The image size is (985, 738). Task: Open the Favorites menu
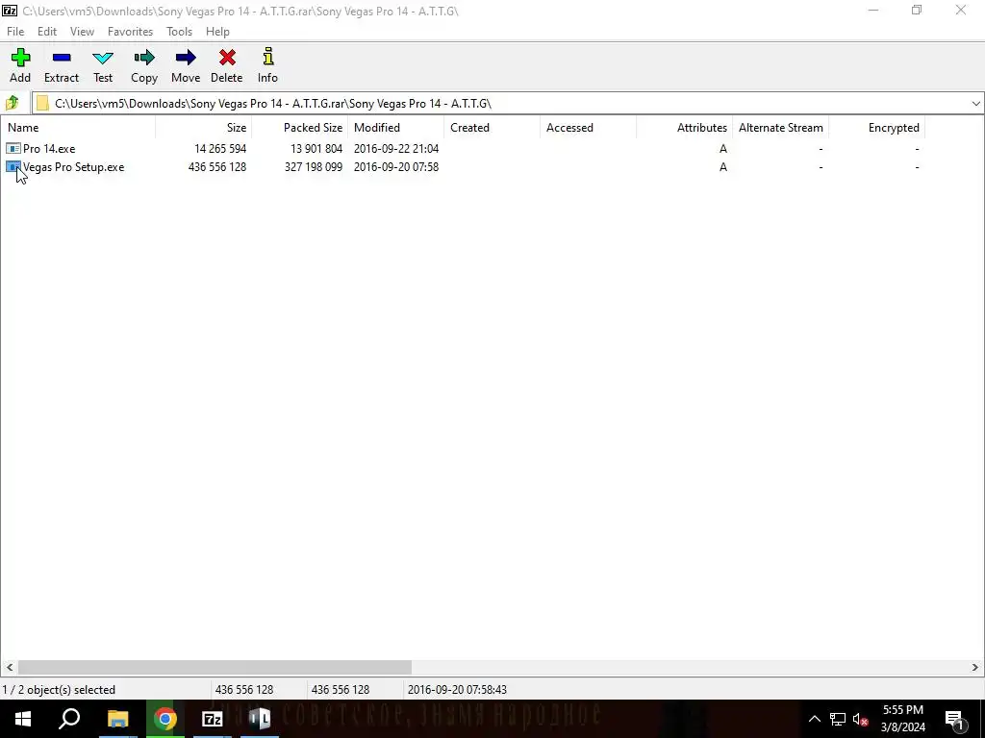(x=130, y=32)
